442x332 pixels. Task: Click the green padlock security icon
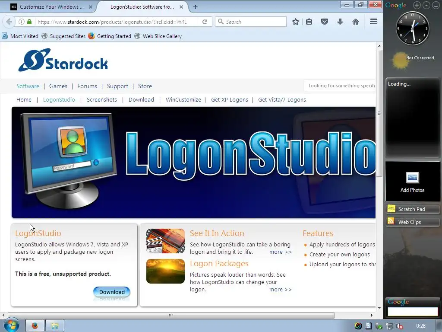(29, 22)
